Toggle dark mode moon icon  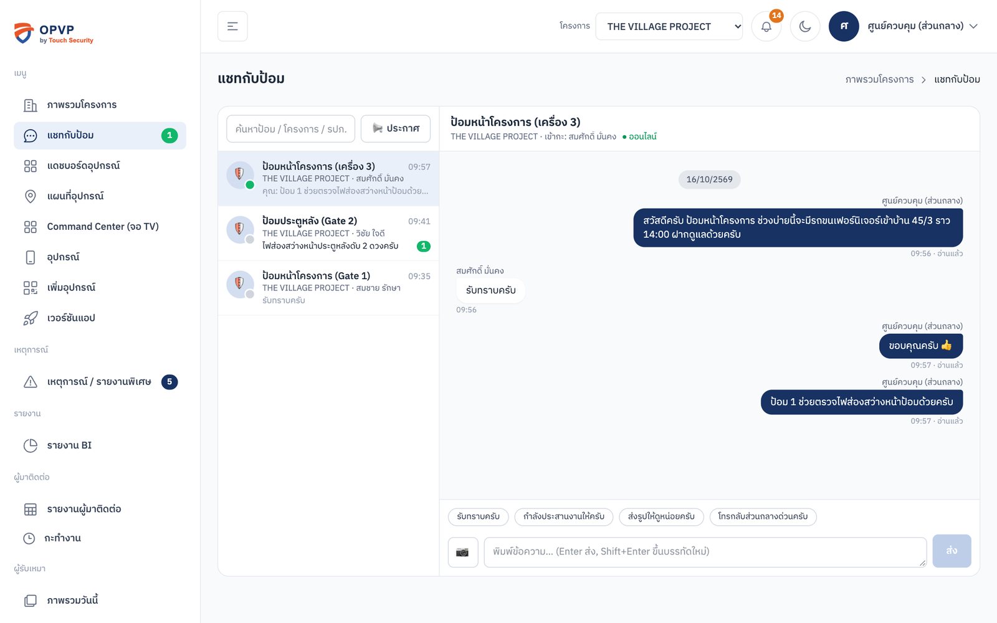[805, 26]
